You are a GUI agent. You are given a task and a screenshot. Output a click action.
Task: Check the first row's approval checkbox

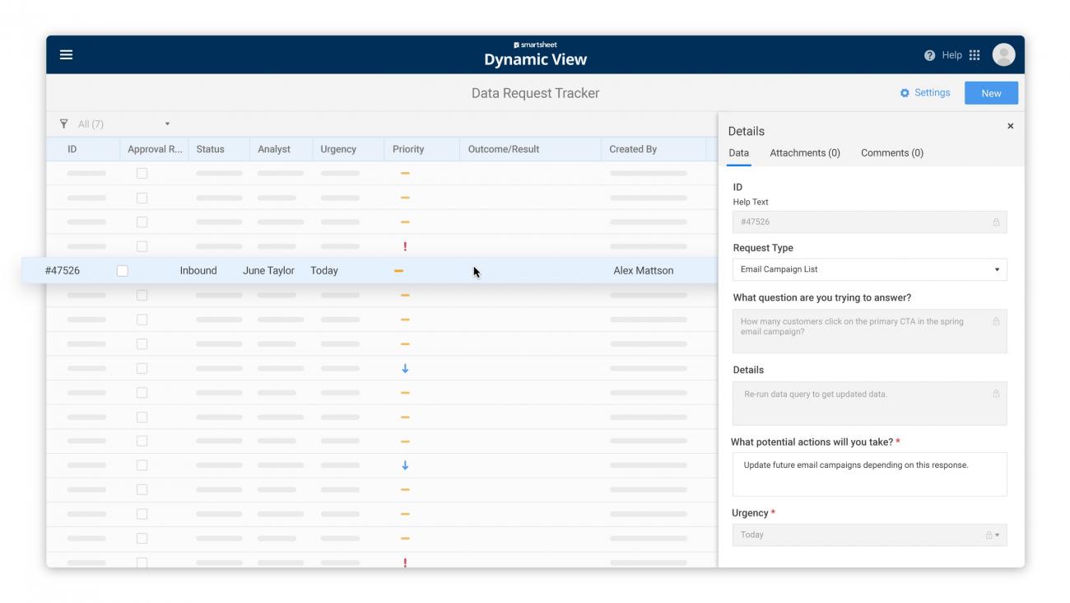click(x=142, y=173)
